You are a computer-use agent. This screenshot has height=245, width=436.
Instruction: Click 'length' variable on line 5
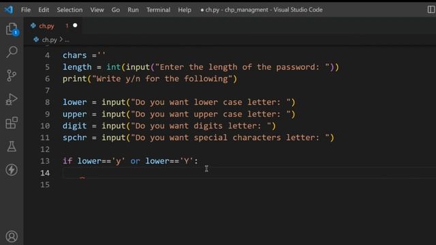77,67
